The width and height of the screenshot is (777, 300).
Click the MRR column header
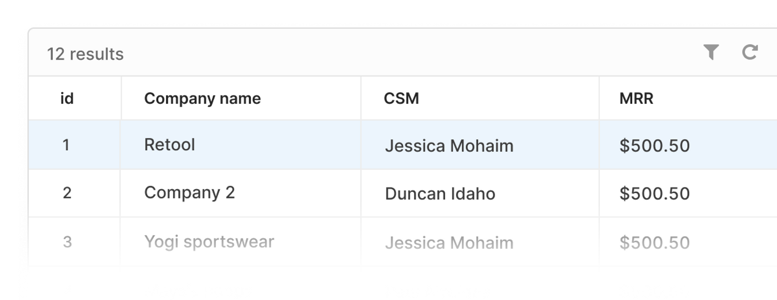pos(636,99)
